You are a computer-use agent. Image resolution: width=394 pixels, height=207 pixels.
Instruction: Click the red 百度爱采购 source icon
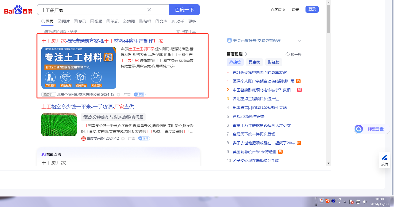click(83, 139)
